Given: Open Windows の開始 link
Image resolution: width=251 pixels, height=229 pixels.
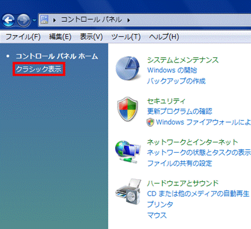Looking at the screenshot, I should coord(172,70).
